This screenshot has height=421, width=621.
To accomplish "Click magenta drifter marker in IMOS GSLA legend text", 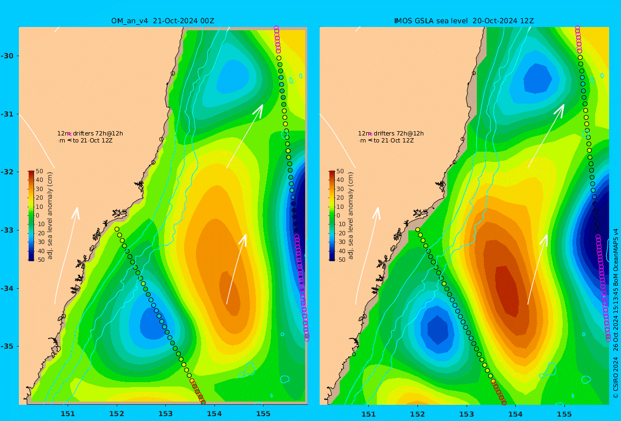I will coord(370,134).
